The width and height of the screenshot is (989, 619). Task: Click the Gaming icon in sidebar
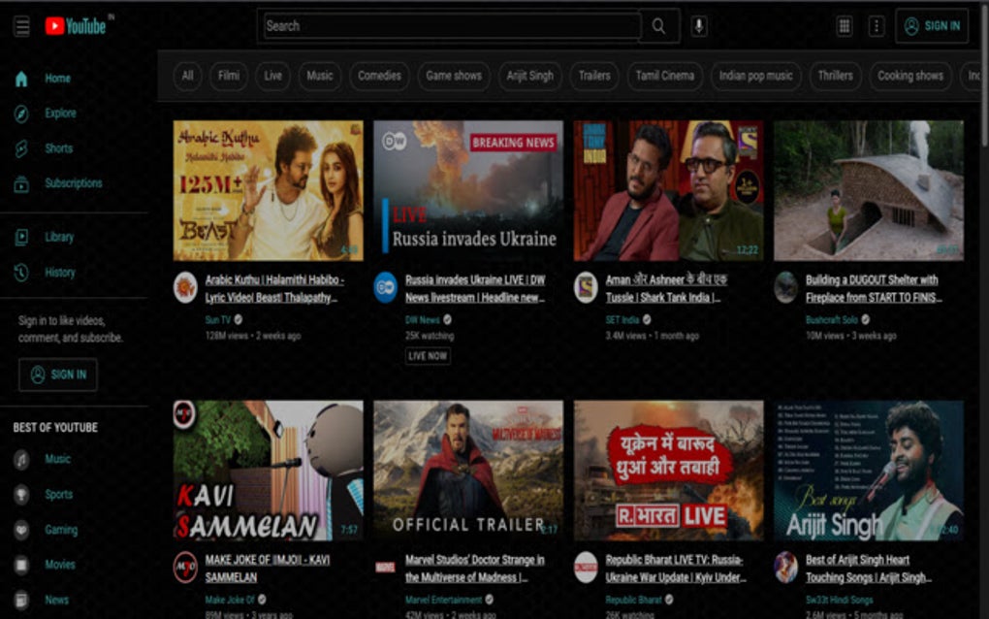pos(21,530)
